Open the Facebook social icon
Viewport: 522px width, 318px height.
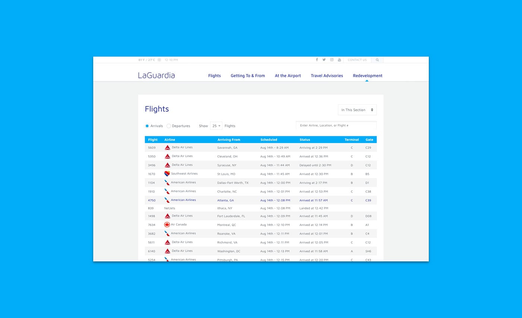(x=317, y=60)
